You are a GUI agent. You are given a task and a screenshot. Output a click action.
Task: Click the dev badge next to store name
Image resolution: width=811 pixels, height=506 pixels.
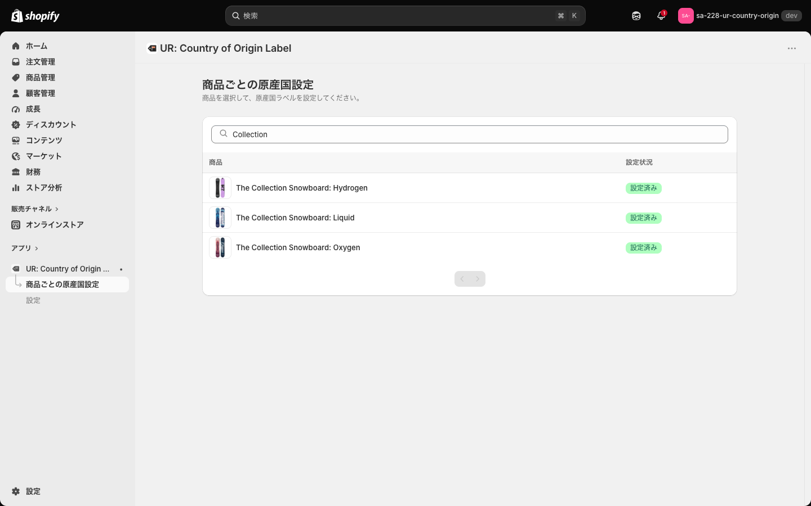791,16
